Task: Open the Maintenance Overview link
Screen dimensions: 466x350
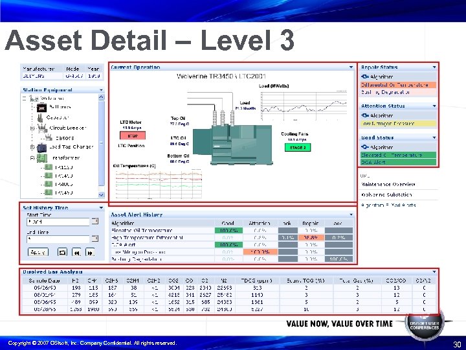Action: click(x=388, y=184)
